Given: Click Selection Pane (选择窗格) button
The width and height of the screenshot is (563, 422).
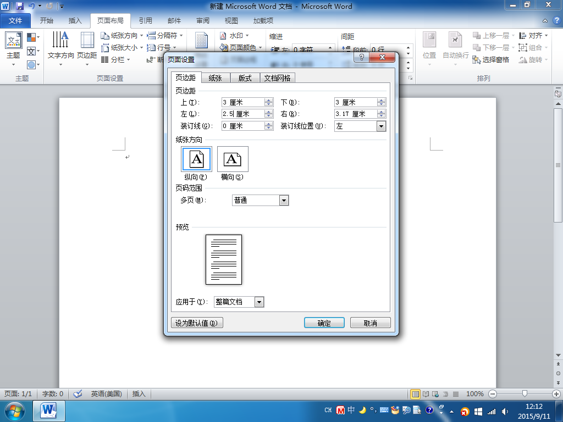Looking at the screenshot, I should click(x=491, y=59).
